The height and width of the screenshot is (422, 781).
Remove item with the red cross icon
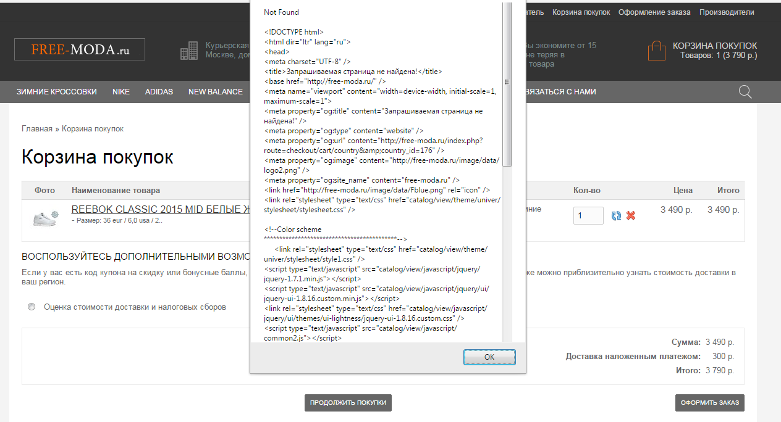(631, 215)
